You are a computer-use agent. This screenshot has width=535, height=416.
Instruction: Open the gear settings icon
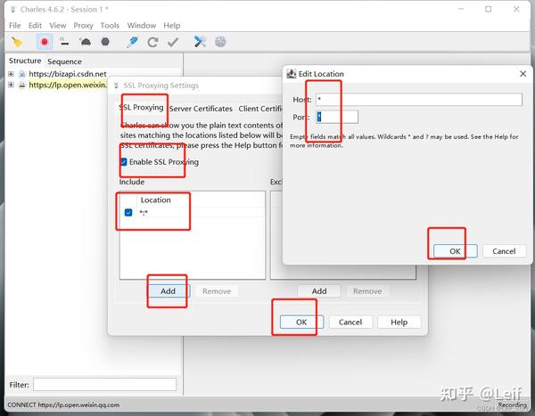click(220, 42)
